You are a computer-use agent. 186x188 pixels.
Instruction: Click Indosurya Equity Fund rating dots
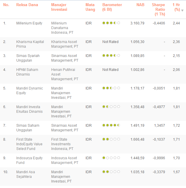111,158
